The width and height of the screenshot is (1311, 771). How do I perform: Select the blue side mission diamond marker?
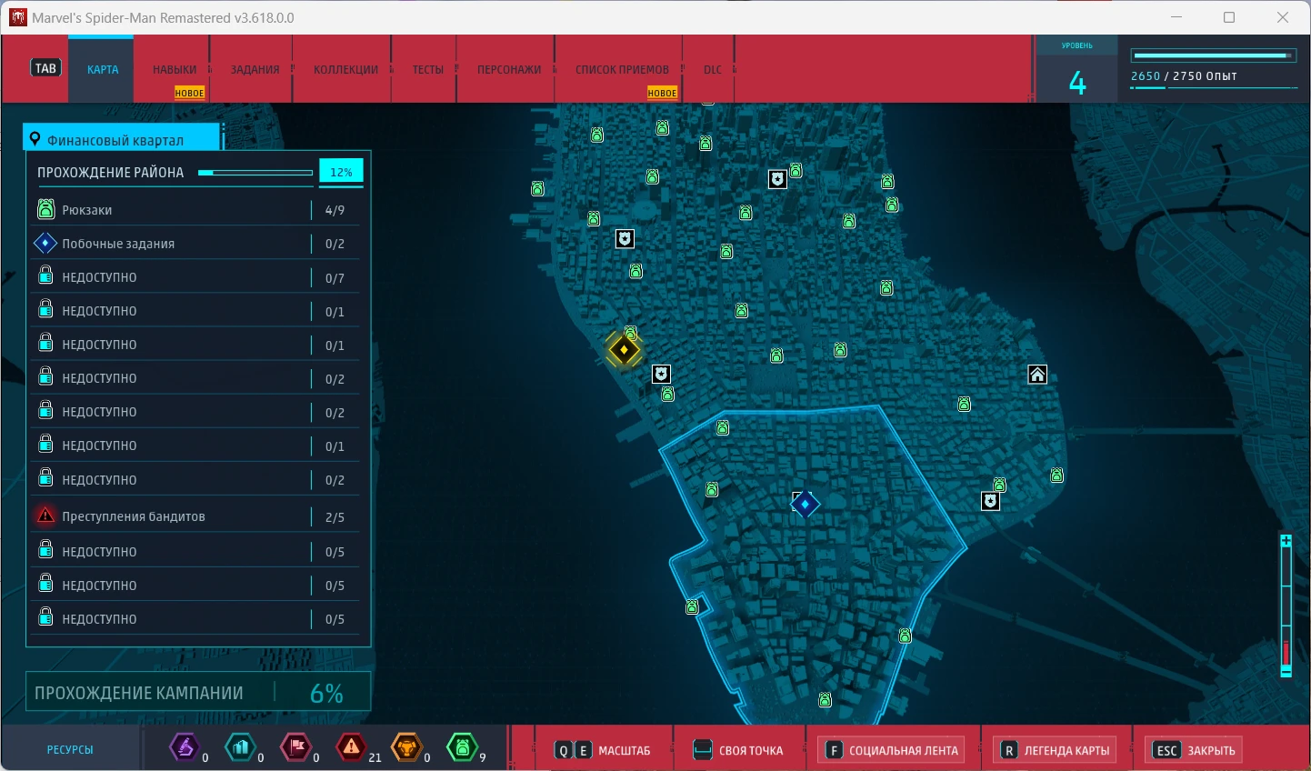pyautogui.click(x=805, y=504)
